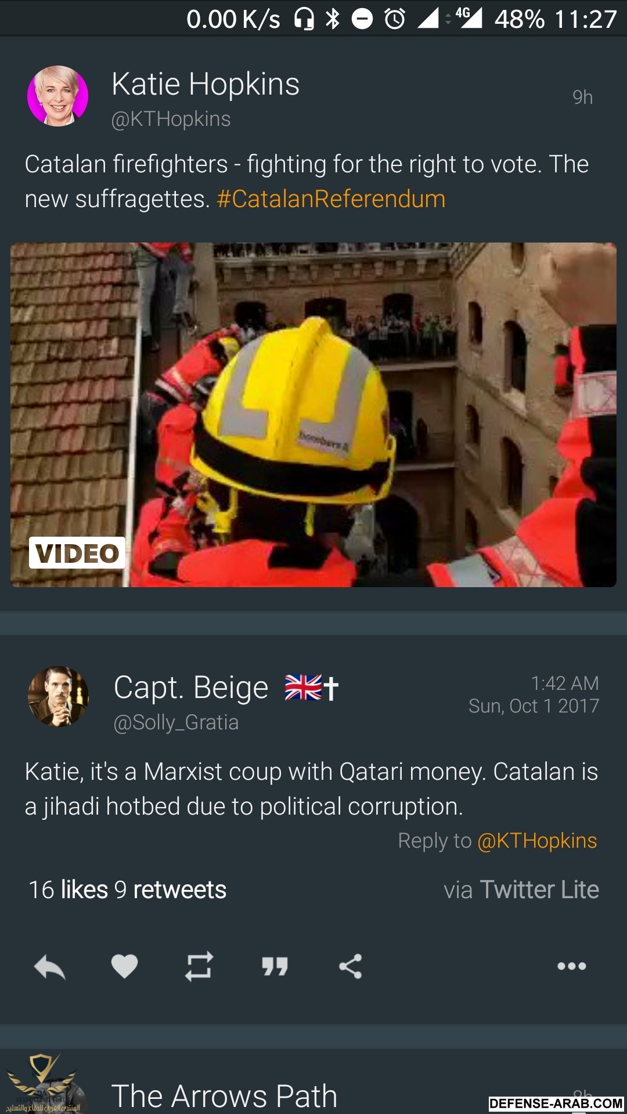Open the Katie Hopkins name header

click(x=206, y=84)
